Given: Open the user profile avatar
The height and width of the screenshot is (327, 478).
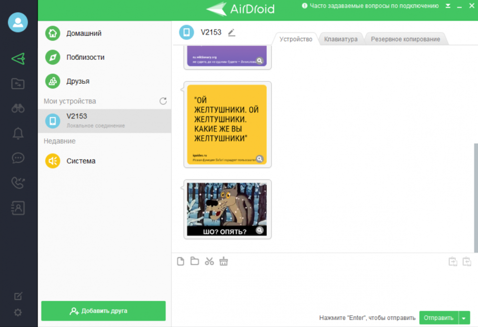Looking at the screenshot, I should pos(18,23).
